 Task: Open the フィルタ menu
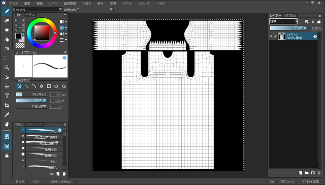pos(86,4)
